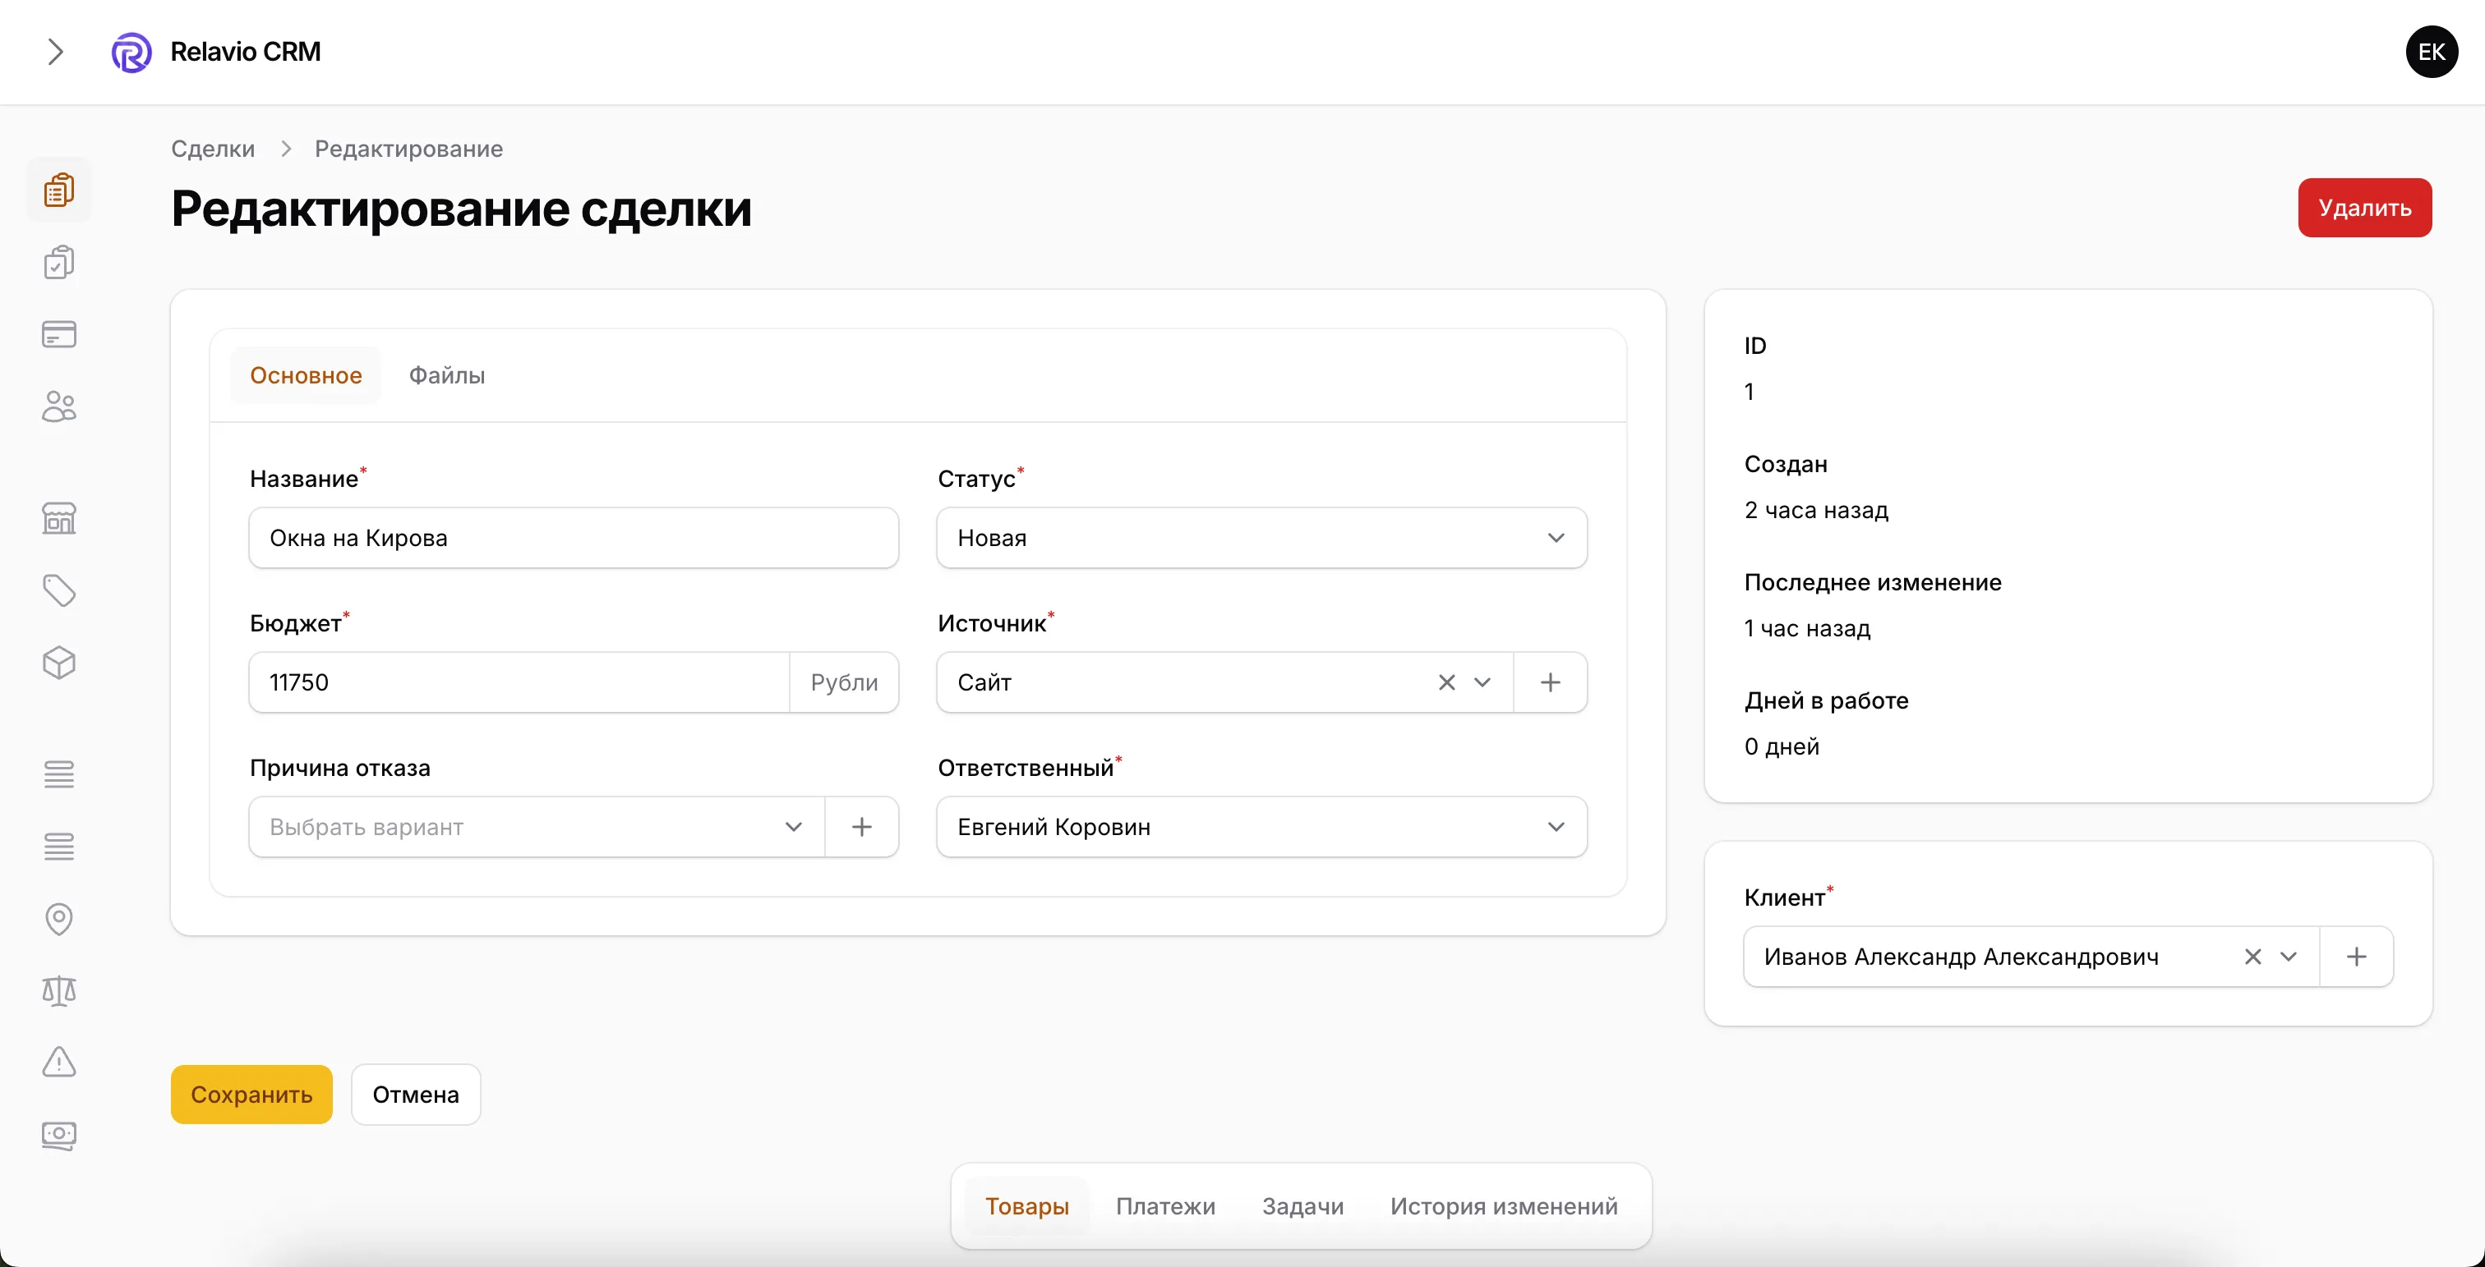Open the first list-lines sidebar icon
Image resolution: width=2485 pixels, height=1267 pixels.
pyautogui.click(x=59, y=774)
